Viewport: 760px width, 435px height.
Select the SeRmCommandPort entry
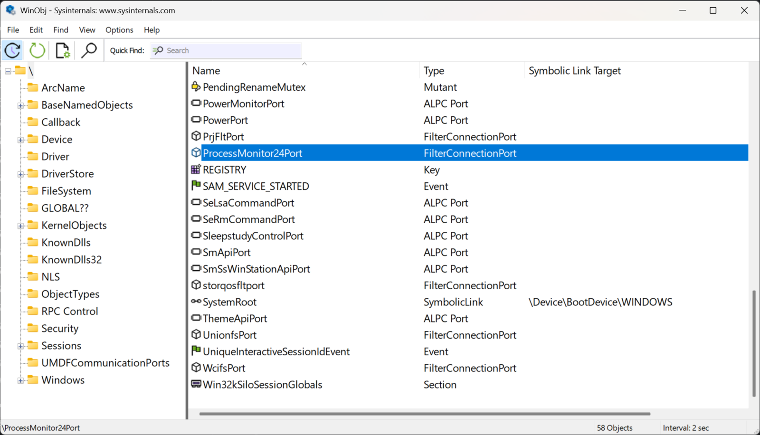249,219
